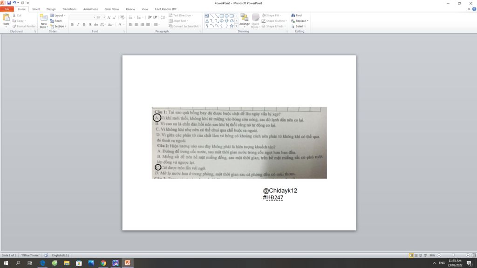Viewport: 477px width, 268px height.
Task: Clear all formatting icon
Action: pyautogui.click(x=123, y=17)
